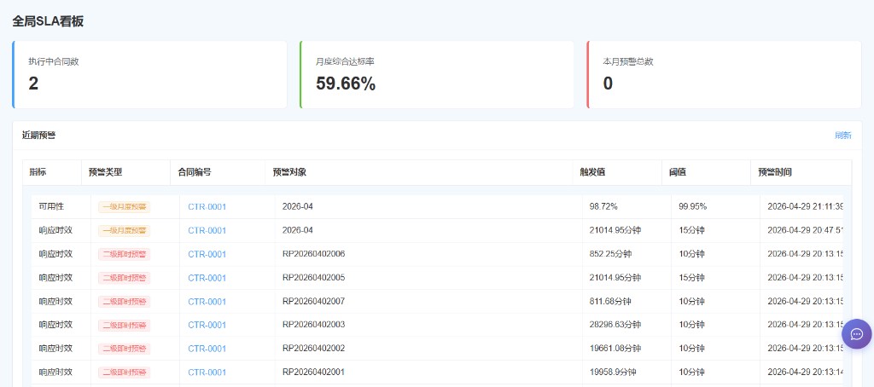Click 21014.95分钟 in the 2026-04 monthly row

615,230
